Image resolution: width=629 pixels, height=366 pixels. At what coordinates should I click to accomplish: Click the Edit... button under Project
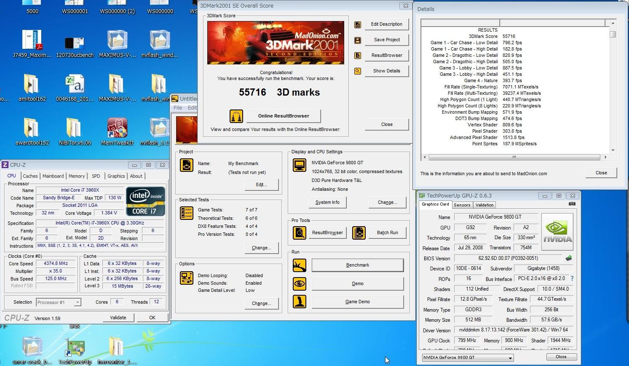[262, 184]
